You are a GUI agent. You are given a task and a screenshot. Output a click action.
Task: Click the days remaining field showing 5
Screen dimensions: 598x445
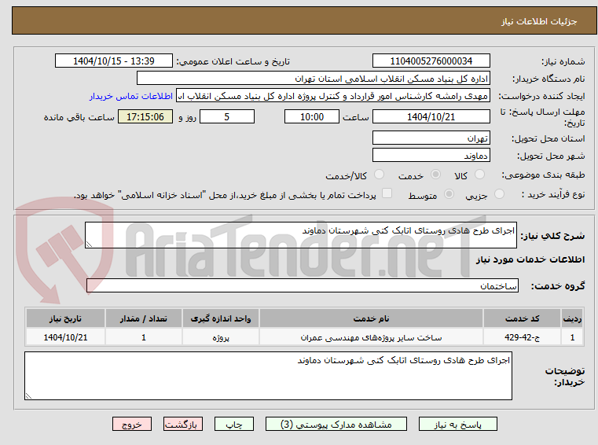click(x=227, y=116)
